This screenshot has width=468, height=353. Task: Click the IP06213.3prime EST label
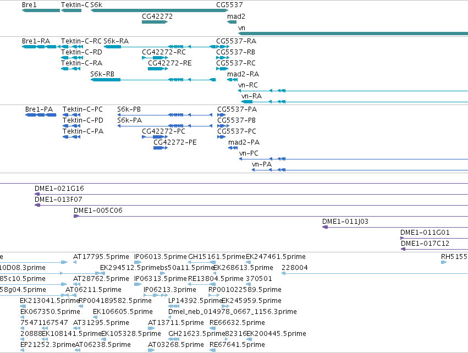170,290
